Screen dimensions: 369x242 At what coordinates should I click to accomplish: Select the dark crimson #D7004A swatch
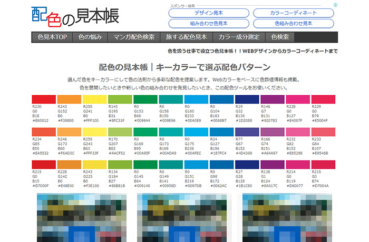click(323, 165)
